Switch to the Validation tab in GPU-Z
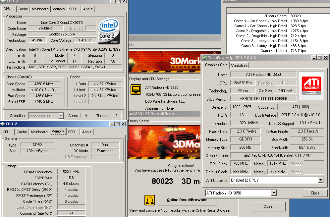The image size is (330, 217). tap(239, 66)
